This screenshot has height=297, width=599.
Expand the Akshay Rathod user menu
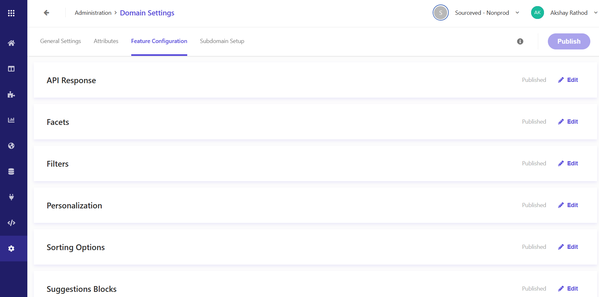(595, 13)
